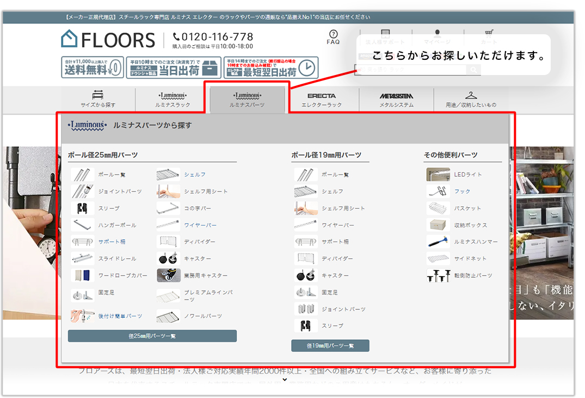This screenshot has height=398, width=585.
Task: Click the 25mm キャスター icon
Action: [x=168, y=258]
